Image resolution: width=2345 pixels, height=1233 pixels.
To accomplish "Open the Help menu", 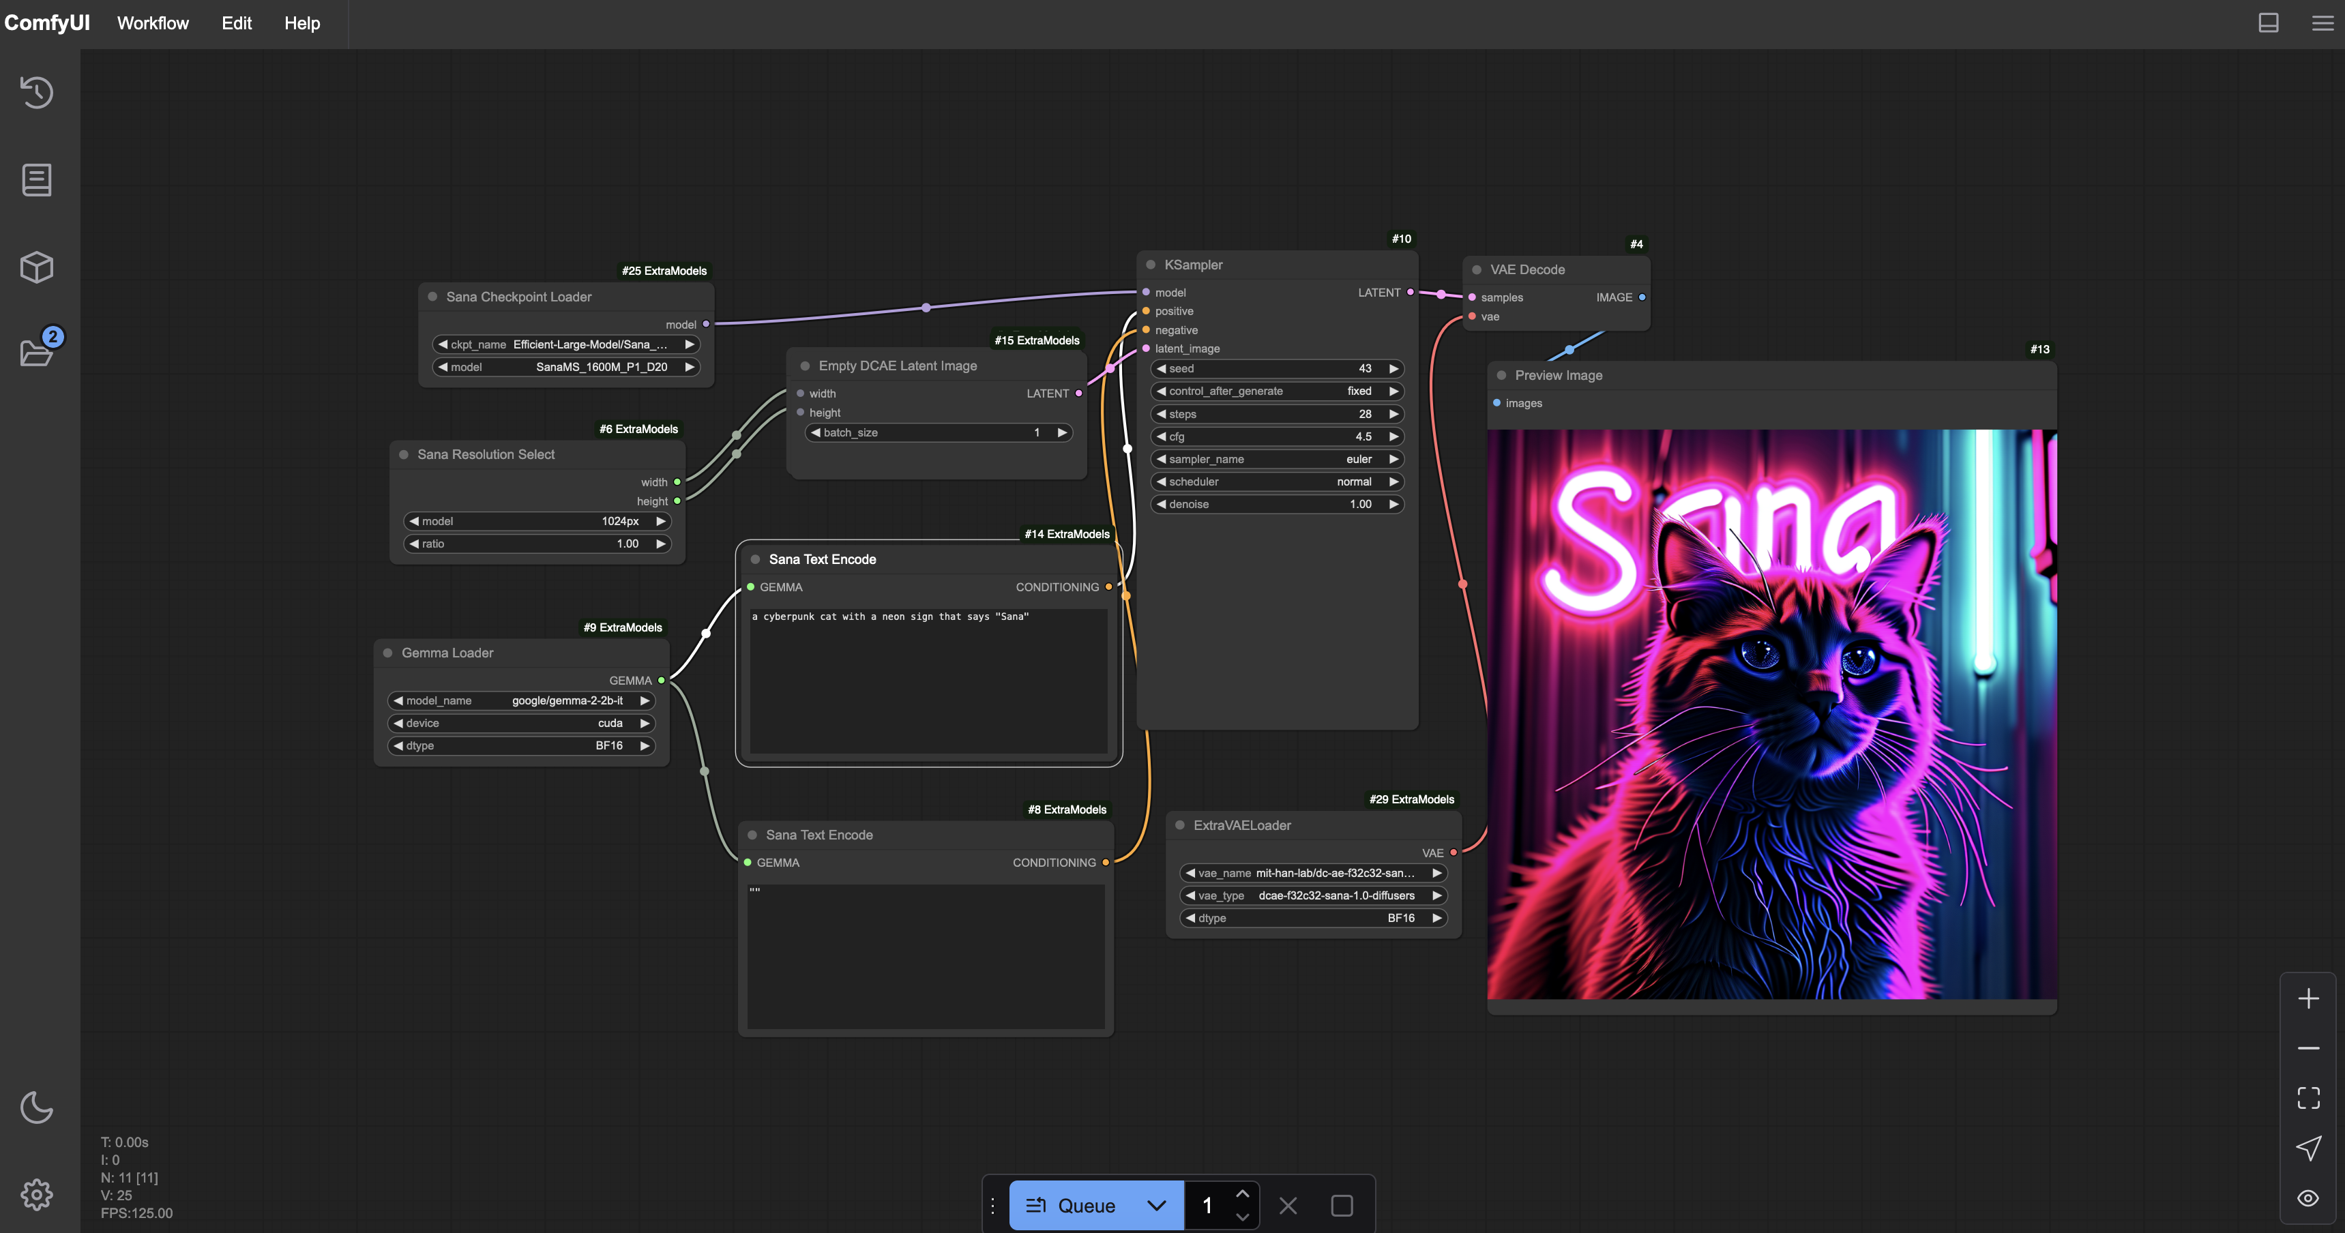I will click(302, 23).
